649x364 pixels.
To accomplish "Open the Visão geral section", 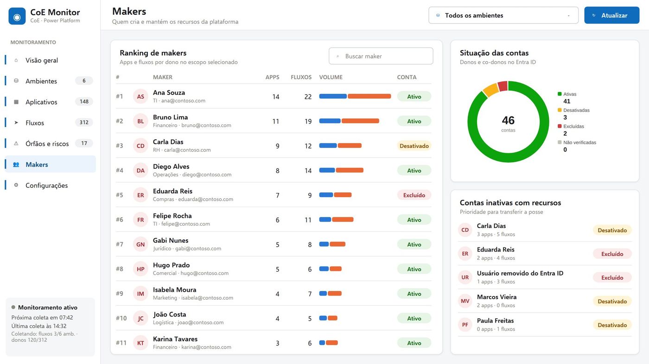I will [50, 60].
